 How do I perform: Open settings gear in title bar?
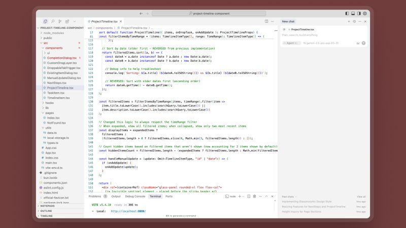click(x=365, y=14)
